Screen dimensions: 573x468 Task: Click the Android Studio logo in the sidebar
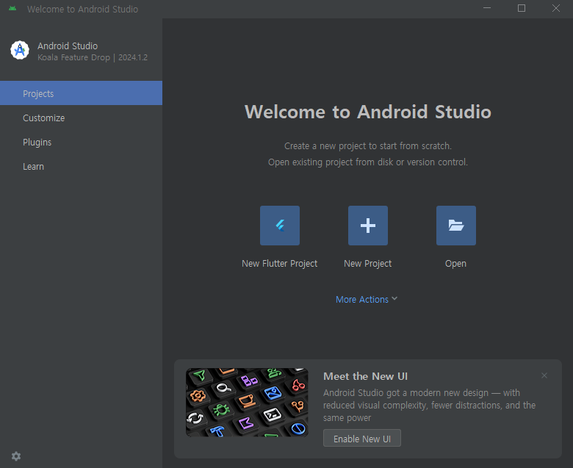coord(20,50)
